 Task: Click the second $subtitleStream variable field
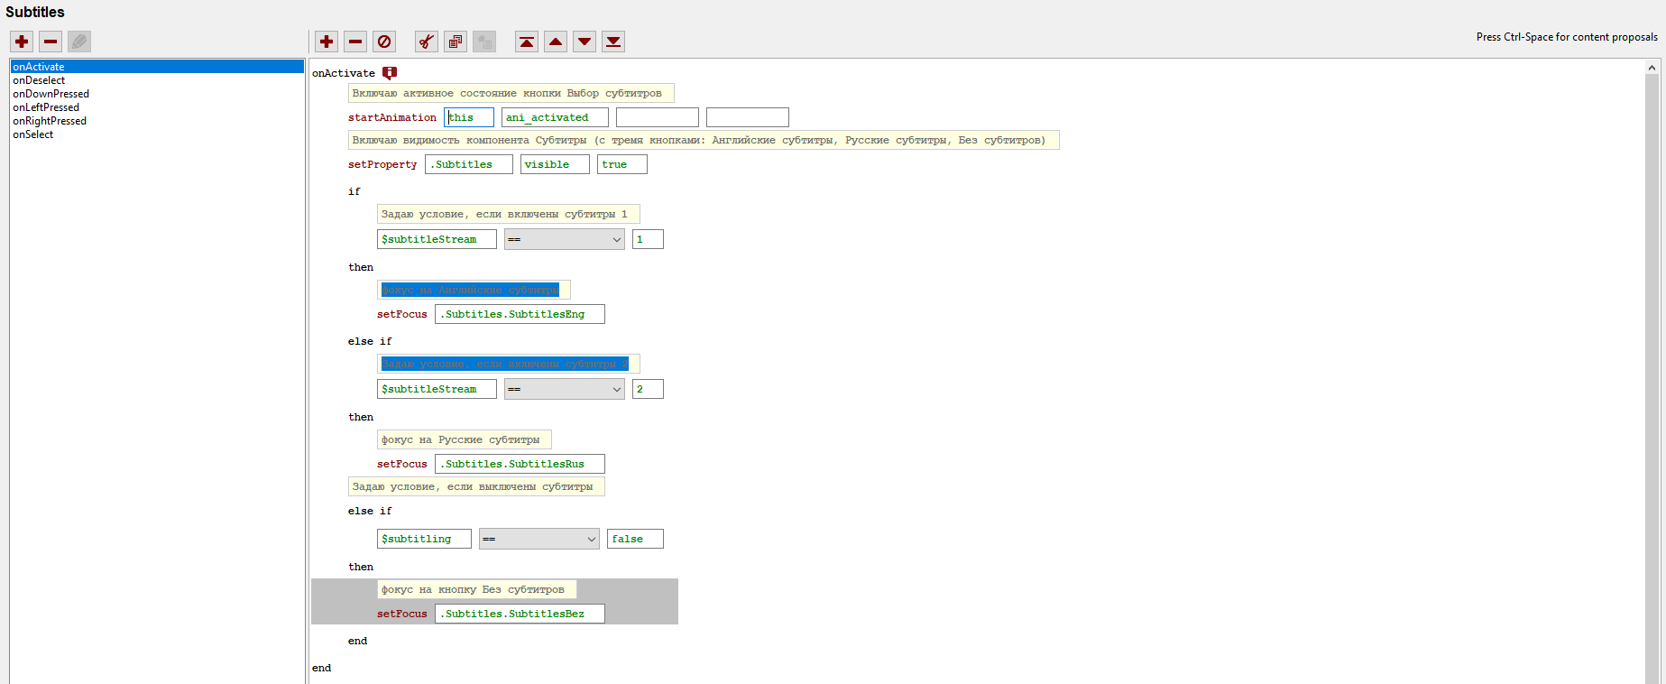coord(437,389)
